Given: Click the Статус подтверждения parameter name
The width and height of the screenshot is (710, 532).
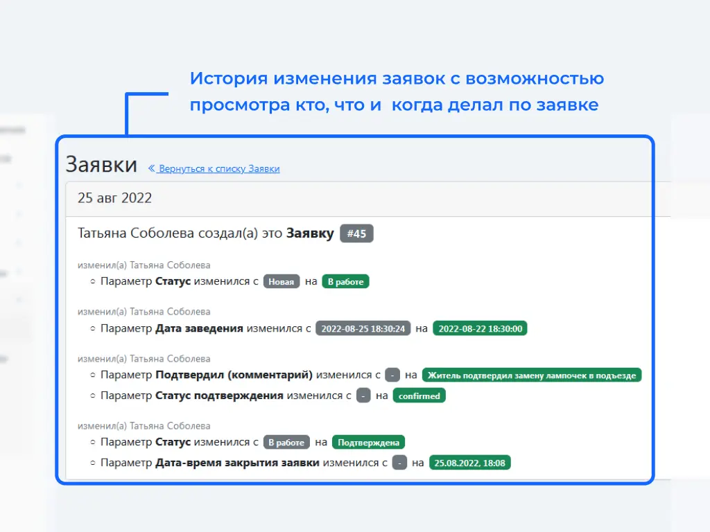Looking at the screenshot, I should point(219,396).
